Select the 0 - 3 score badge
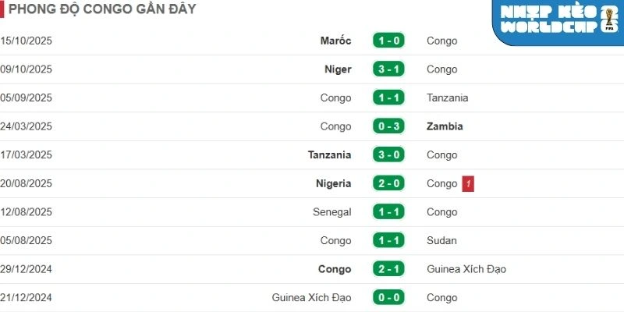The image size is (624, 312). pos(388,126)
